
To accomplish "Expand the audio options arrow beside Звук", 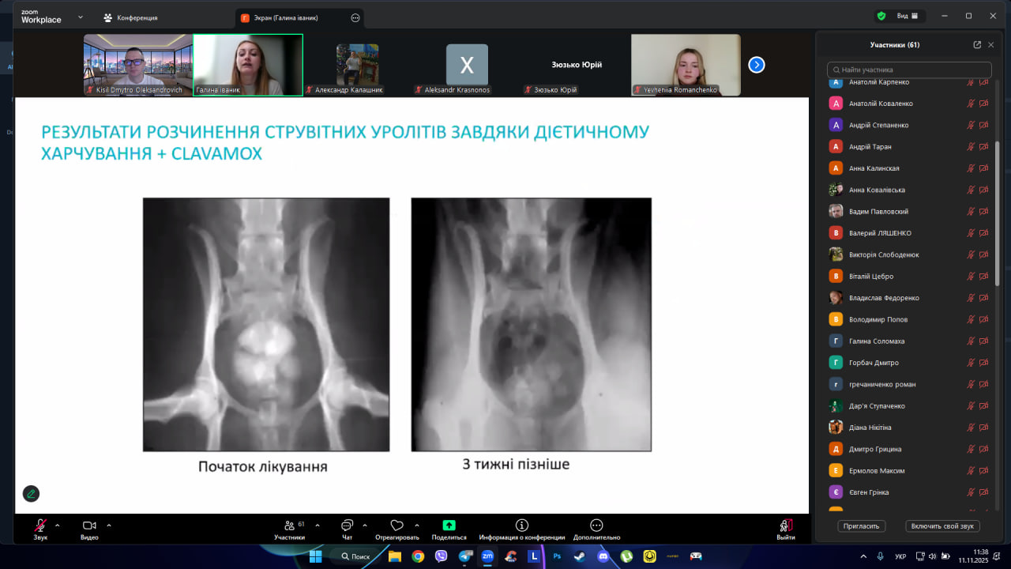I will click(57, 525).
